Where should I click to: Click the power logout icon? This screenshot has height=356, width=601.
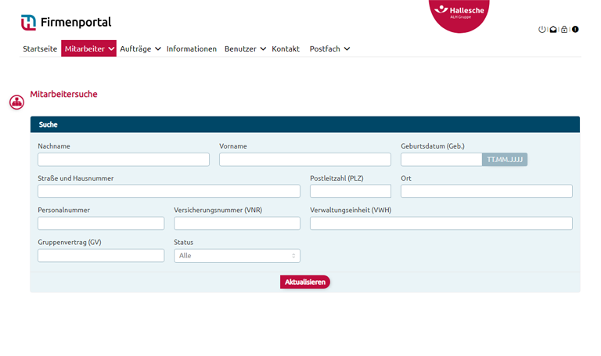542,30
